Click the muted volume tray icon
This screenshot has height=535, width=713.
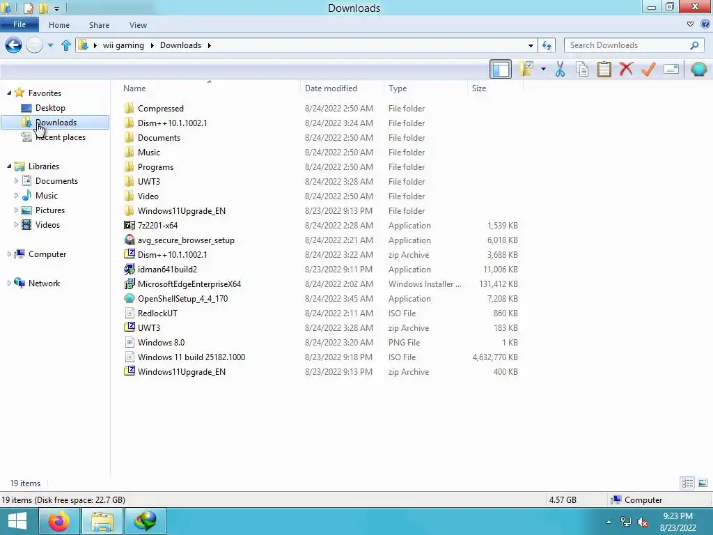click(x=642, y=522)
